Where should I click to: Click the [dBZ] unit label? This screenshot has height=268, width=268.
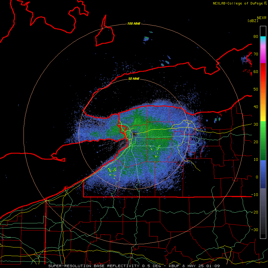(x=253, y=21)
